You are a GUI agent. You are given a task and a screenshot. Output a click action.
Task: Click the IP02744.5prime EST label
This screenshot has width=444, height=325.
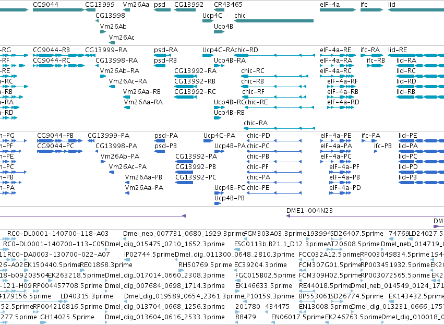149,255
